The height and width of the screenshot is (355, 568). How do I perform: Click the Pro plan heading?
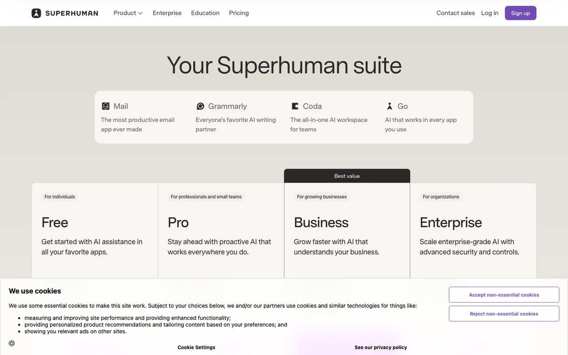click(x=178, y=222)
